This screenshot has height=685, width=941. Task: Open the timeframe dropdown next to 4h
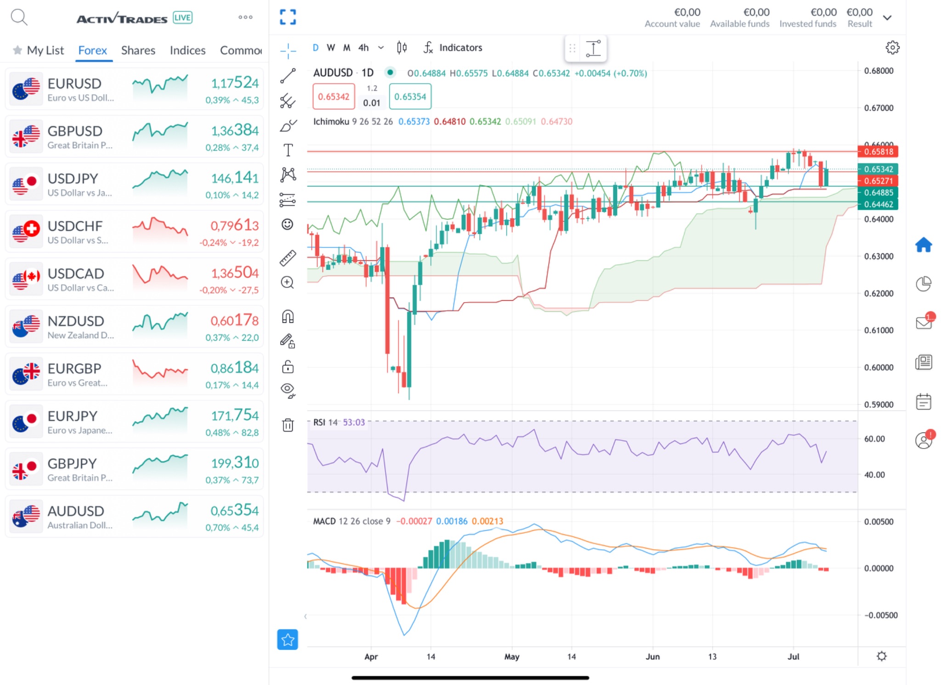[x=380, y=47]
